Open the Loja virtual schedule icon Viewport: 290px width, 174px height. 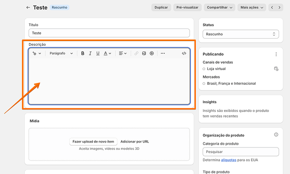pos(276,69)
